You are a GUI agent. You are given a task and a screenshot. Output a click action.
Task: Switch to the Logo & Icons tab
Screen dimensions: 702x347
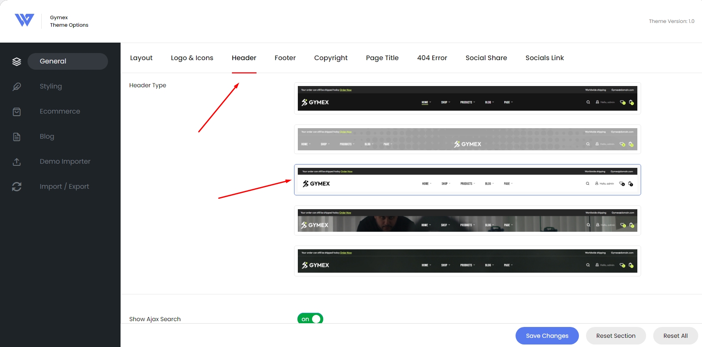tap(192, 58)
